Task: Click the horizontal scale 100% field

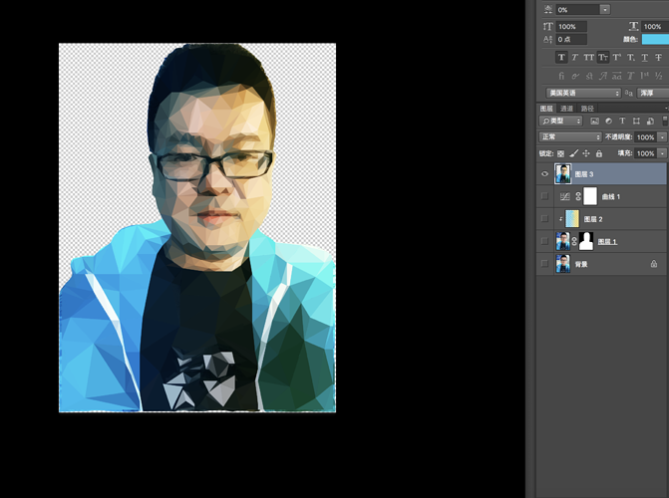Action: tap(655, 27)
